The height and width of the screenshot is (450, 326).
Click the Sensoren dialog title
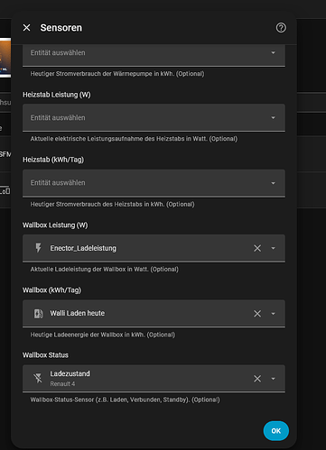point(61,28)
